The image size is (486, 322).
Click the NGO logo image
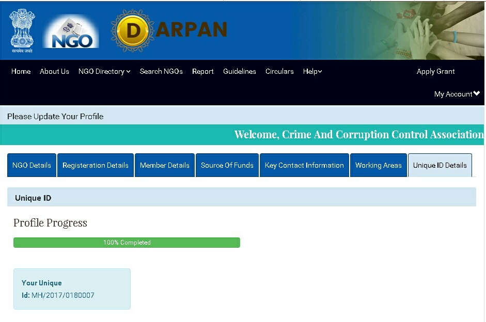click(71, 31)
